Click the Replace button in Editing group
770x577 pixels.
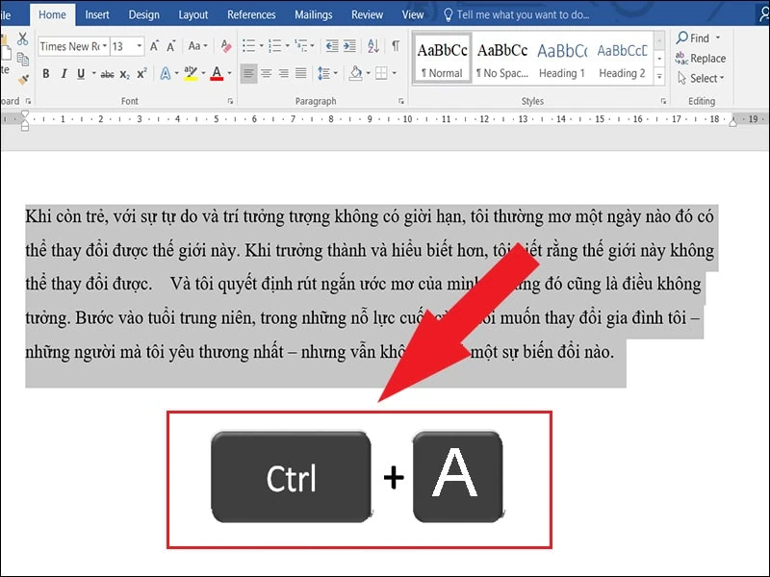tap(703, 58)
